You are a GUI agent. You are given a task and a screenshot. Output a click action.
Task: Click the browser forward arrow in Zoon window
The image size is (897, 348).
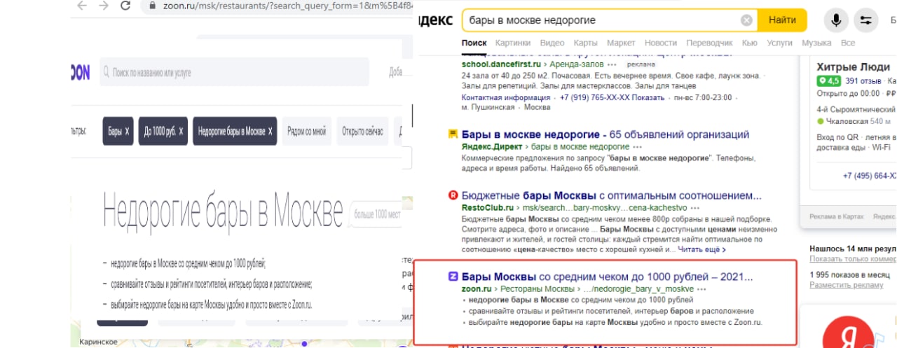104,6
